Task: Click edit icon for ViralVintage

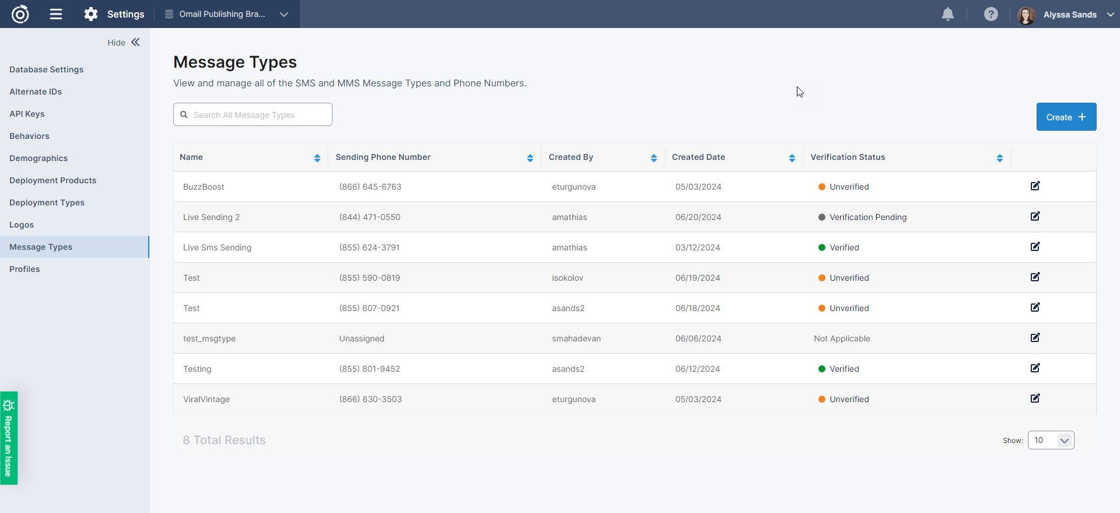Action: point(1035,399)
